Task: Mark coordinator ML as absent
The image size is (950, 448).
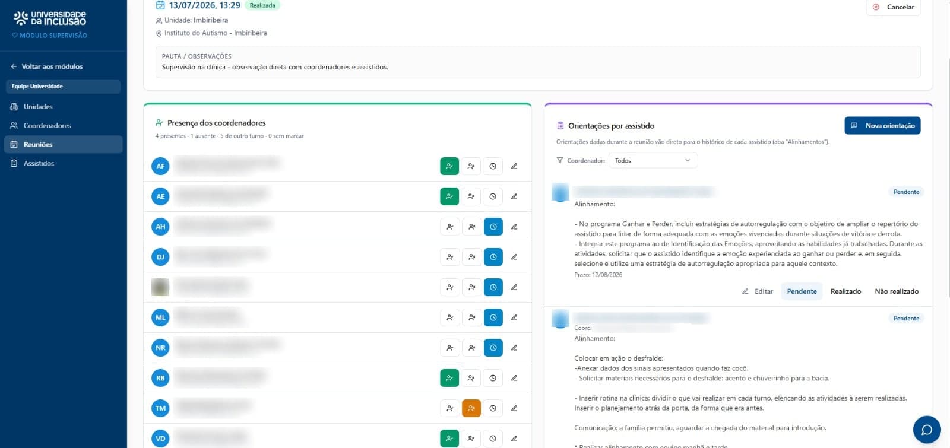Action: tap(471, 317)
